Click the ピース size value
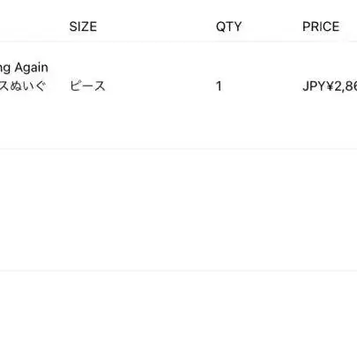The image size is (357, 357). (x=87, y=86)
